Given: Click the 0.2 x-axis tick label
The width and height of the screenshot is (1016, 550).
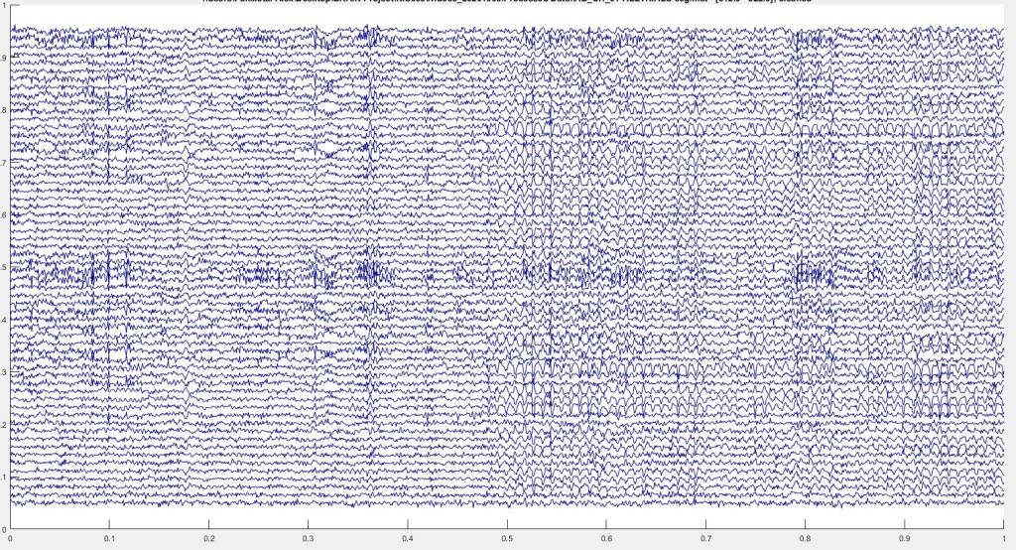Looking at the screenshot, I should point(208,540).
